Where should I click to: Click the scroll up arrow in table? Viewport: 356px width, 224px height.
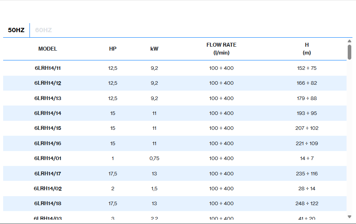tap(349, 41)
